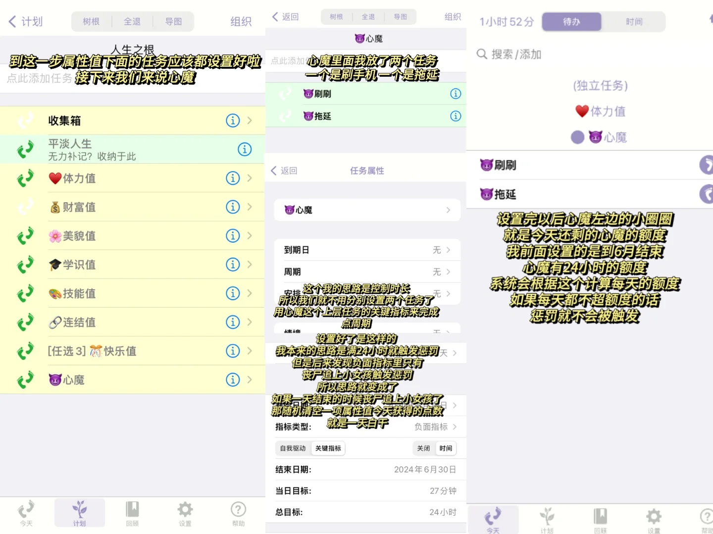The width and height of the screenshot is (713, 534).
Task: Open the 心魔 row in 任务属性
Action: (x=366, y=210)
